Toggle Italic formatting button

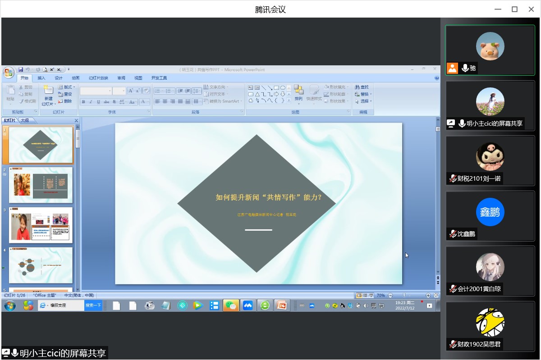point(91,102)
